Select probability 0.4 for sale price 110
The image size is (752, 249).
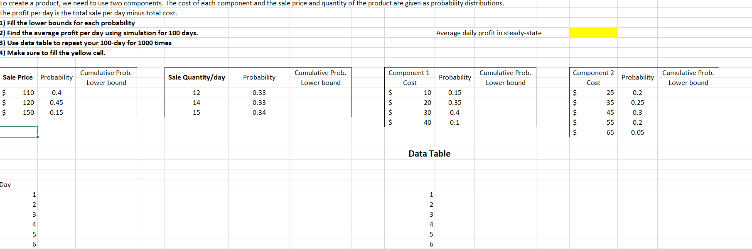(57, 93)
